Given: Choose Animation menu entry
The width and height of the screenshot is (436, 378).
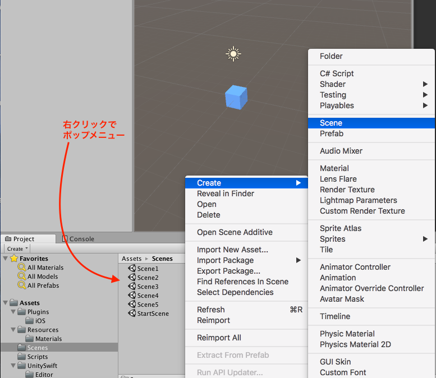Looking at the screenshot, I should coord(371,278).
